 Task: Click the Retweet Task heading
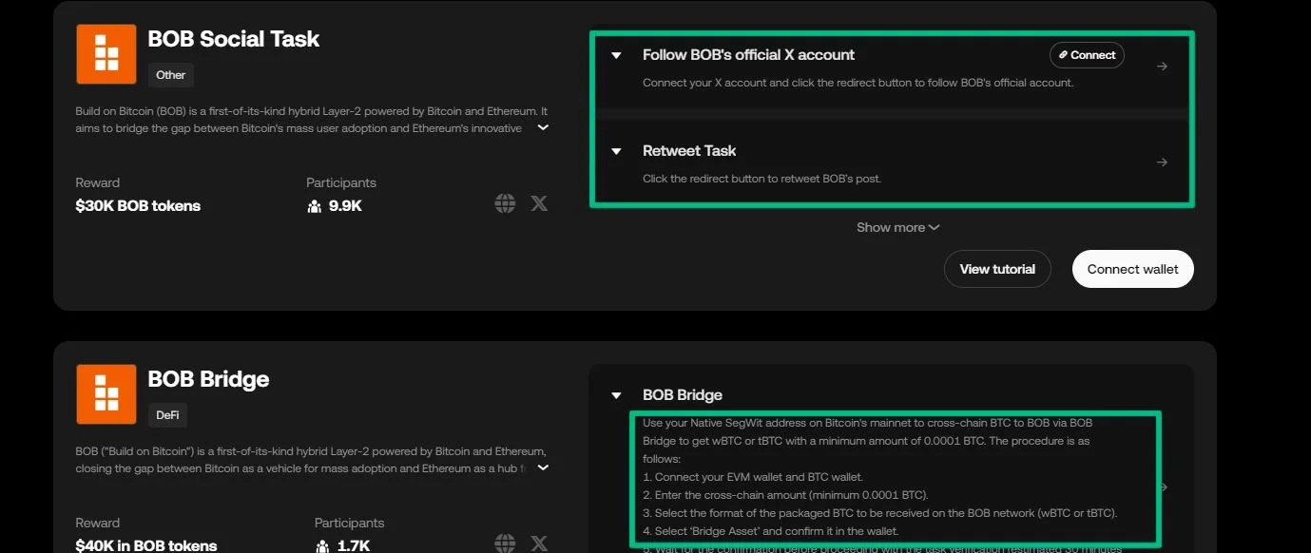[x=689, y=150]
